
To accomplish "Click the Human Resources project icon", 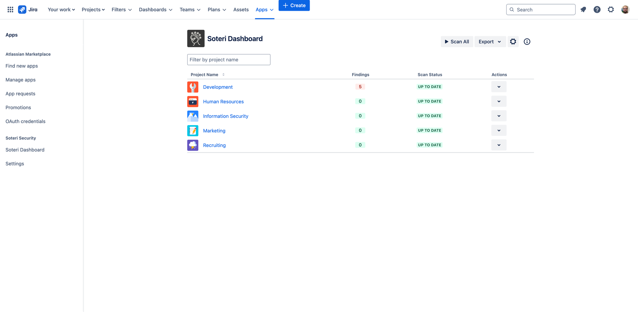I will click(x=193, y=102).
